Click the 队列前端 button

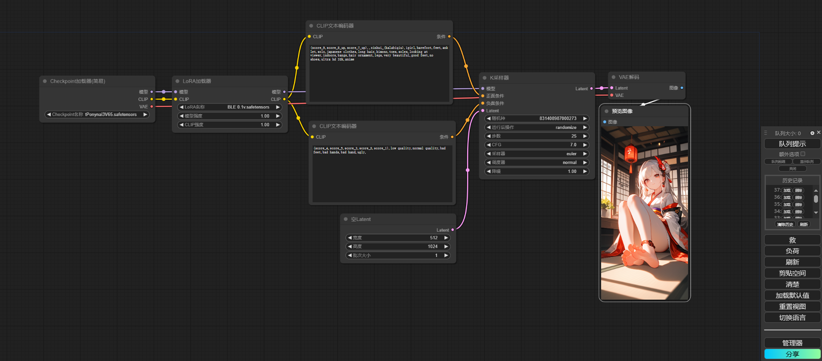click(x=778, y=162)
